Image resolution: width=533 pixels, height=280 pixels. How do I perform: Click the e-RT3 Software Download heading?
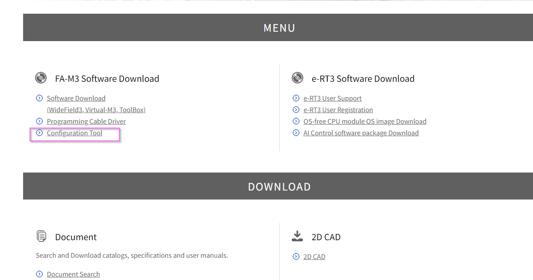click(x=363, y=79)
